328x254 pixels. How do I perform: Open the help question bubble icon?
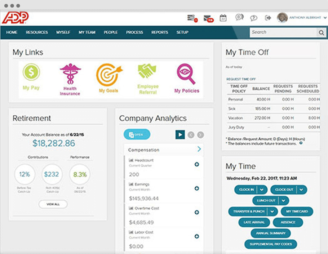pyautogui.click(x=254, y=18)
